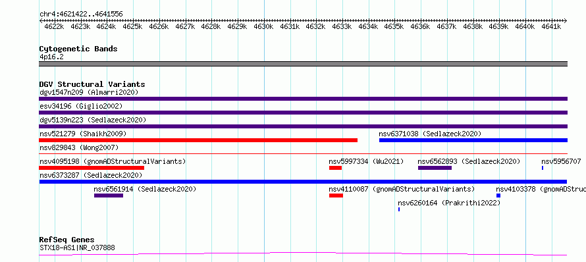Image resolution: width=586 pixels, height=262 pixels.
Task: Click the 4p16.2 band label
Action: tap(51, 57)
